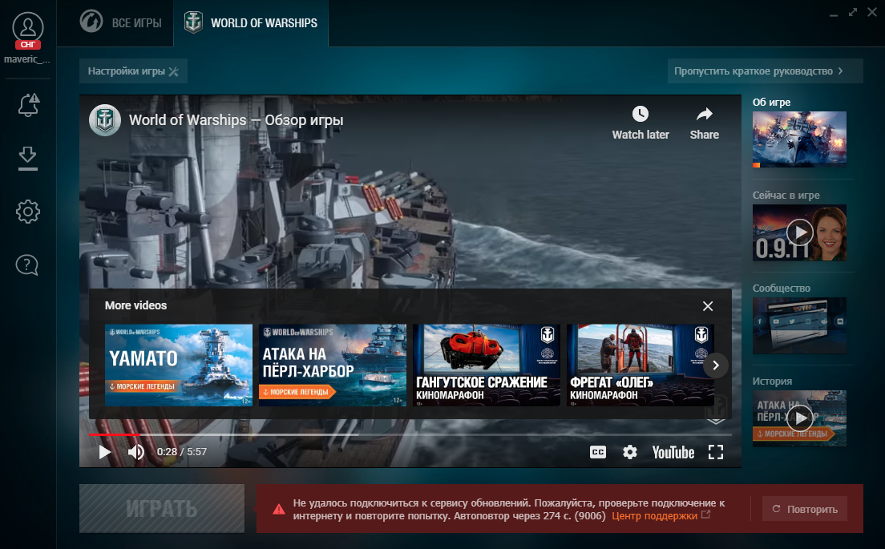The width and height of the screenshot is (885, 549).
Task: Open the Центр поддержки link
Action: [655, 515]
